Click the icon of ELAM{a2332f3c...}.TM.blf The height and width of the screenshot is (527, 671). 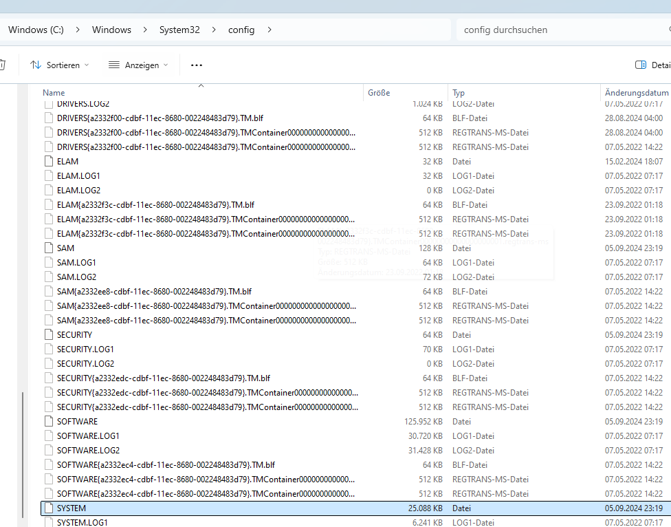[49, 204]
